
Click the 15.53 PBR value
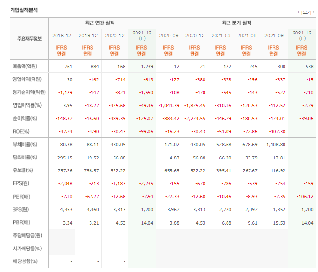click(279, 223)
